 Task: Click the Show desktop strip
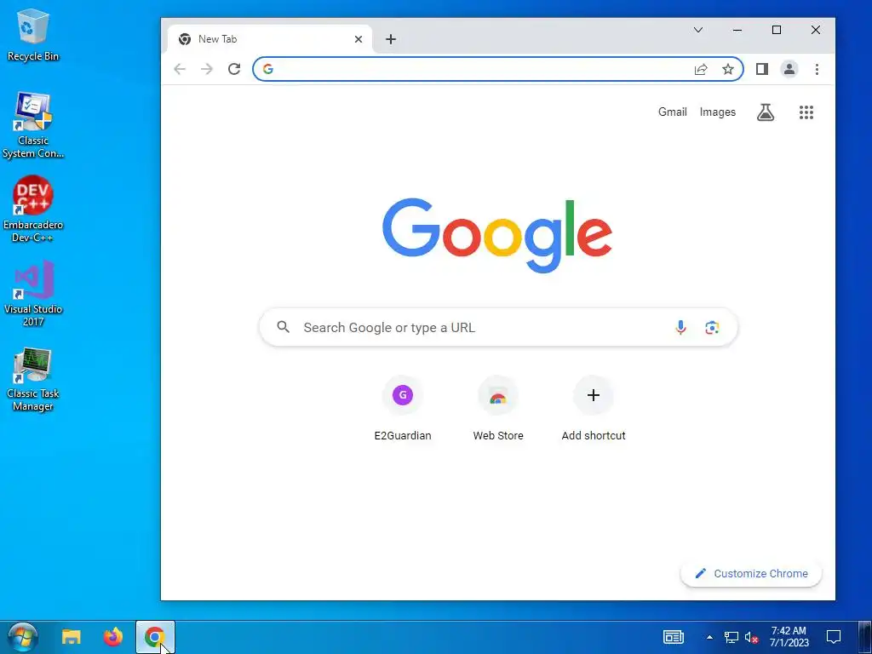point(865,637)
